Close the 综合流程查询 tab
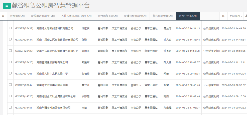The width and height of the screenshot is (247, 115). point(117,16)
